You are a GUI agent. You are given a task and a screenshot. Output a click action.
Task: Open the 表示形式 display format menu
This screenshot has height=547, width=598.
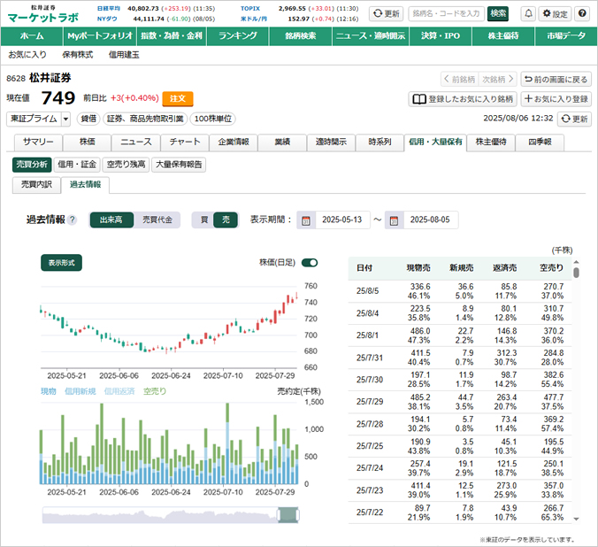[x=61, y=263]
